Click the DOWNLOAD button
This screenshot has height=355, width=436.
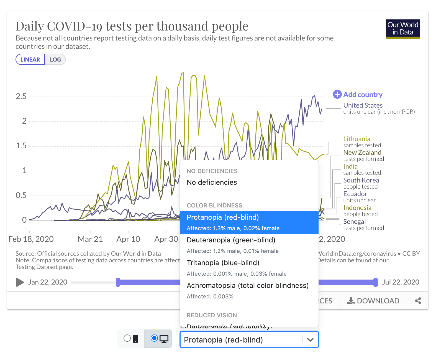coord(373,301)
